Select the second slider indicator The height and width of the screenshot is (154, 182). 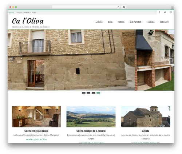(88, 93)
